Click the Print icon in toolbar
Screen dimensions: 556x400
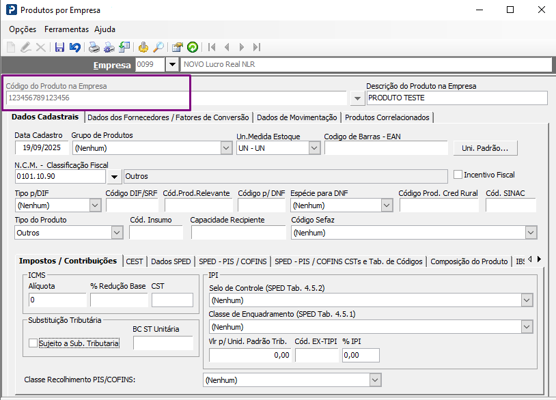click(94, 47)
